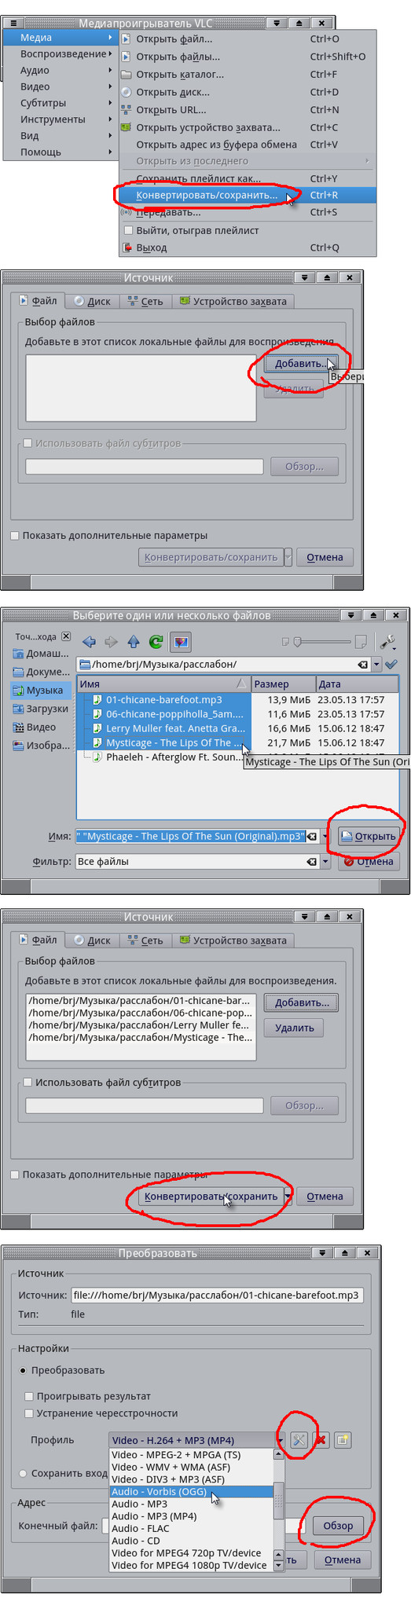The image size is (411, 1609).
Task: Toggle Выйти, отыграв плейлист in the Media menu
Action: point(129,230)
